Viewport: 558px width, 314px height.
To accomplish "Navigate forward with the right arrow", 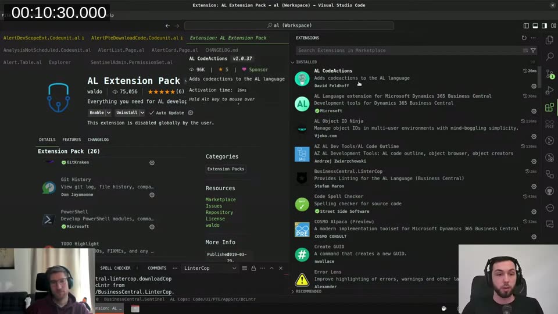I will [177, 26].
